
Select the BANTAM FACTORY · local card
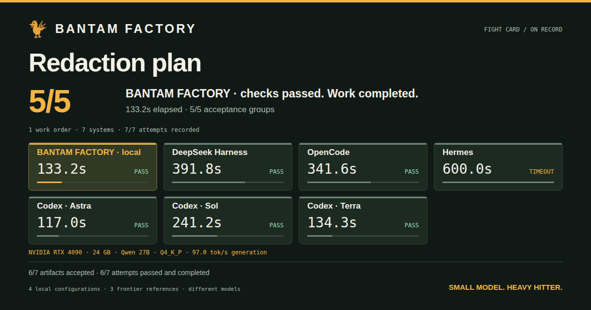pyautogui.click(x=93, y=167)
